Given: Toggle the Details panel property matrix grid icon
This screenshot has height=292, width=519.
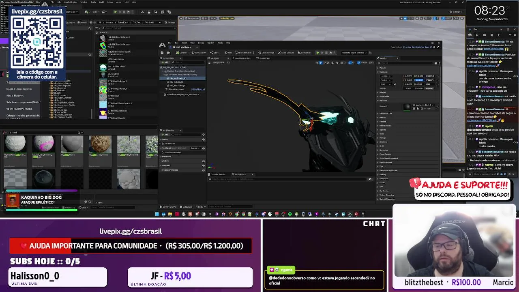Looking at the screenshot, I should 436,63.
